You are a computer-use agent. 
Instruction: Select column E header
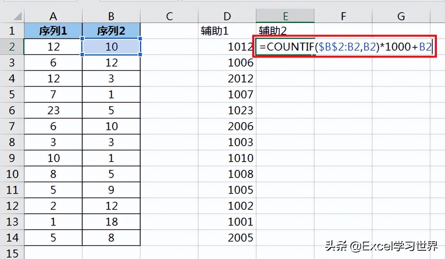pos(285,16)
